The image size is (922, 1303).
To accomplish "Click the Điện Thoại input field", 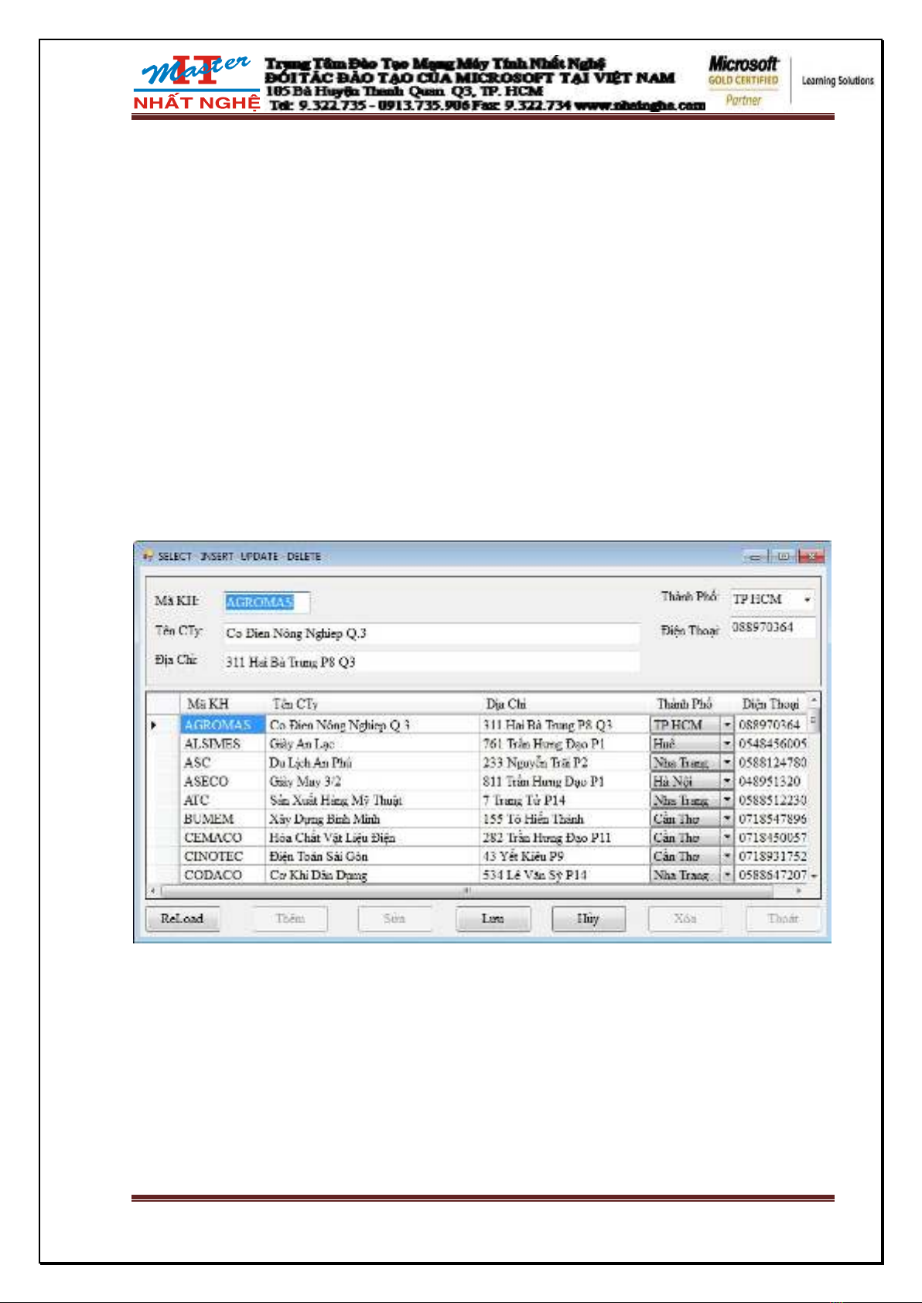I will click(x=771, y=627).
